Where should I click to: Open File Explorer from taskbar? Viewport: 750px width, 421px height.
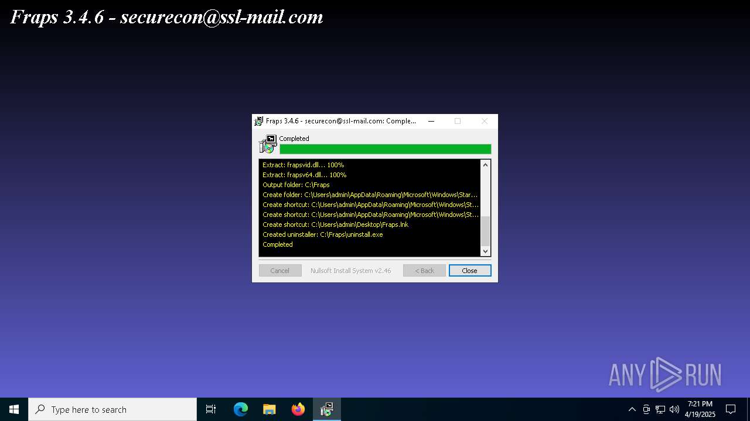pyautogui.click(x=270, y=409)
